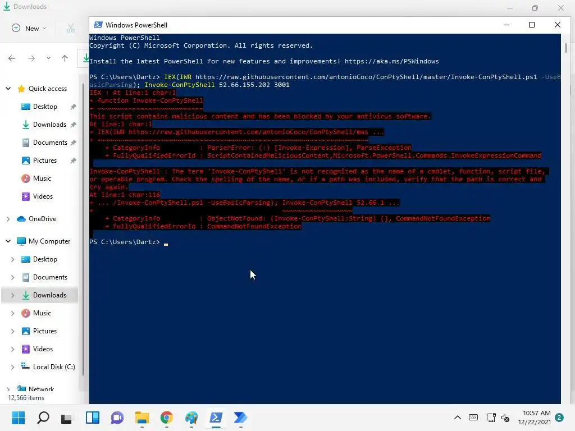This screenshot has width=575, height=431.
Task: Expand Videos under My Computer
Action: (x=12, y=349)
